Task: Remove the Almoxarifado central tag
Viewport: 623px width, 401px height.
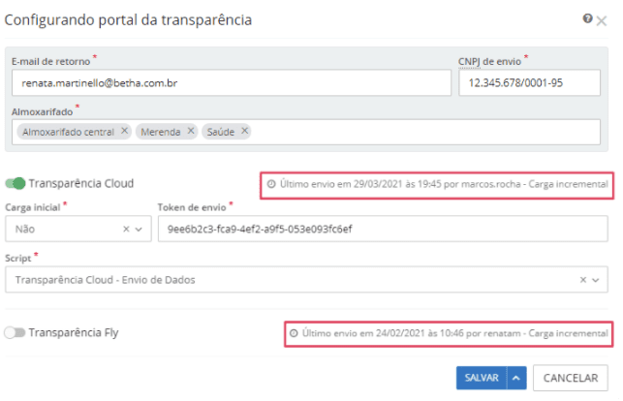Action: coord(124,131)
